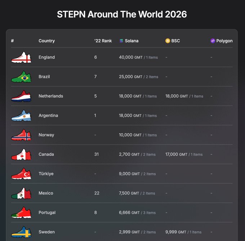Sort by the '22 Rank column header
245x241 pixels.
click(103, 41)
